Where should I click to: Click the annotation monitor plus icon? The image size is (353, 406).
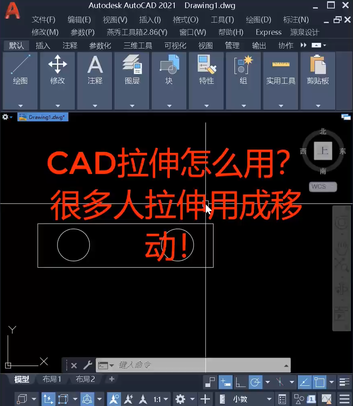coord(205,399)
